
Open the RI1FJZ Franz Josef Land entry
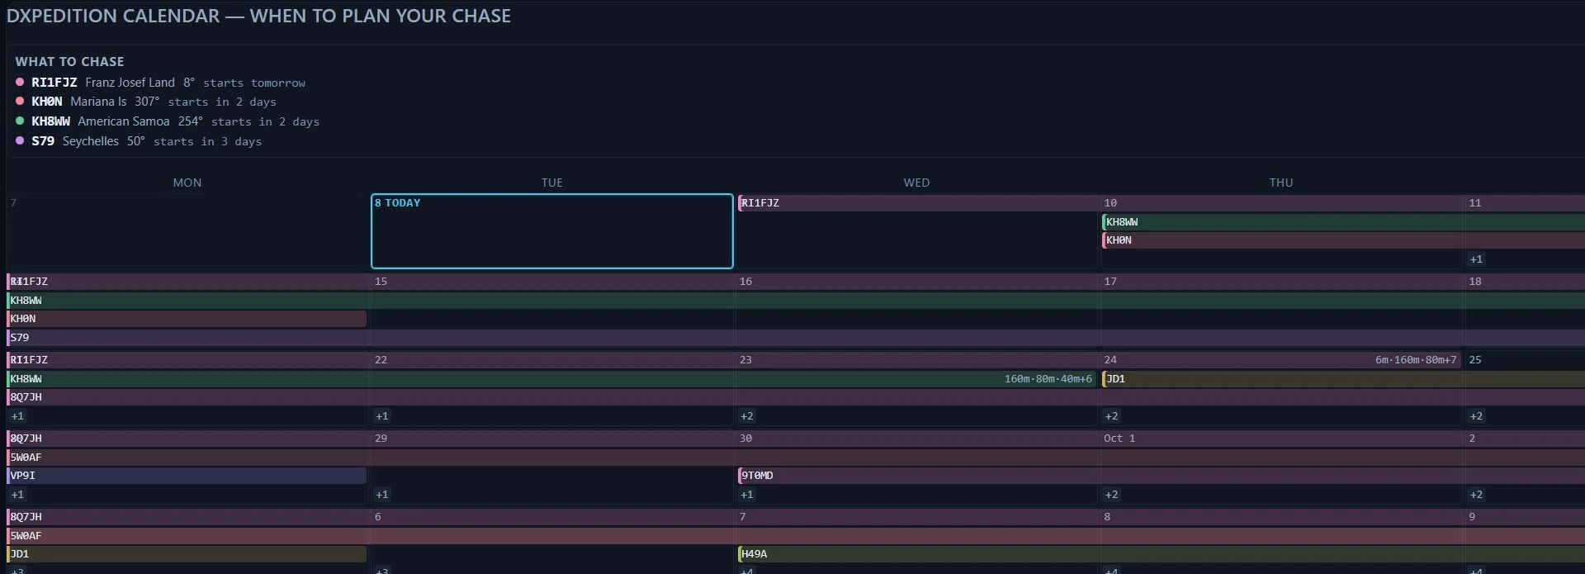coord(160,83)
